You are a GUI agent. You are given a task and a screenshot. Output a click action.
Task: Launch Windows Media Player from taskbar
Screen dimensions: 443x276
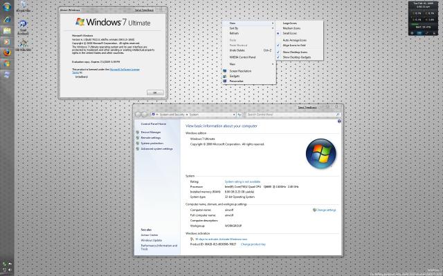7,42
